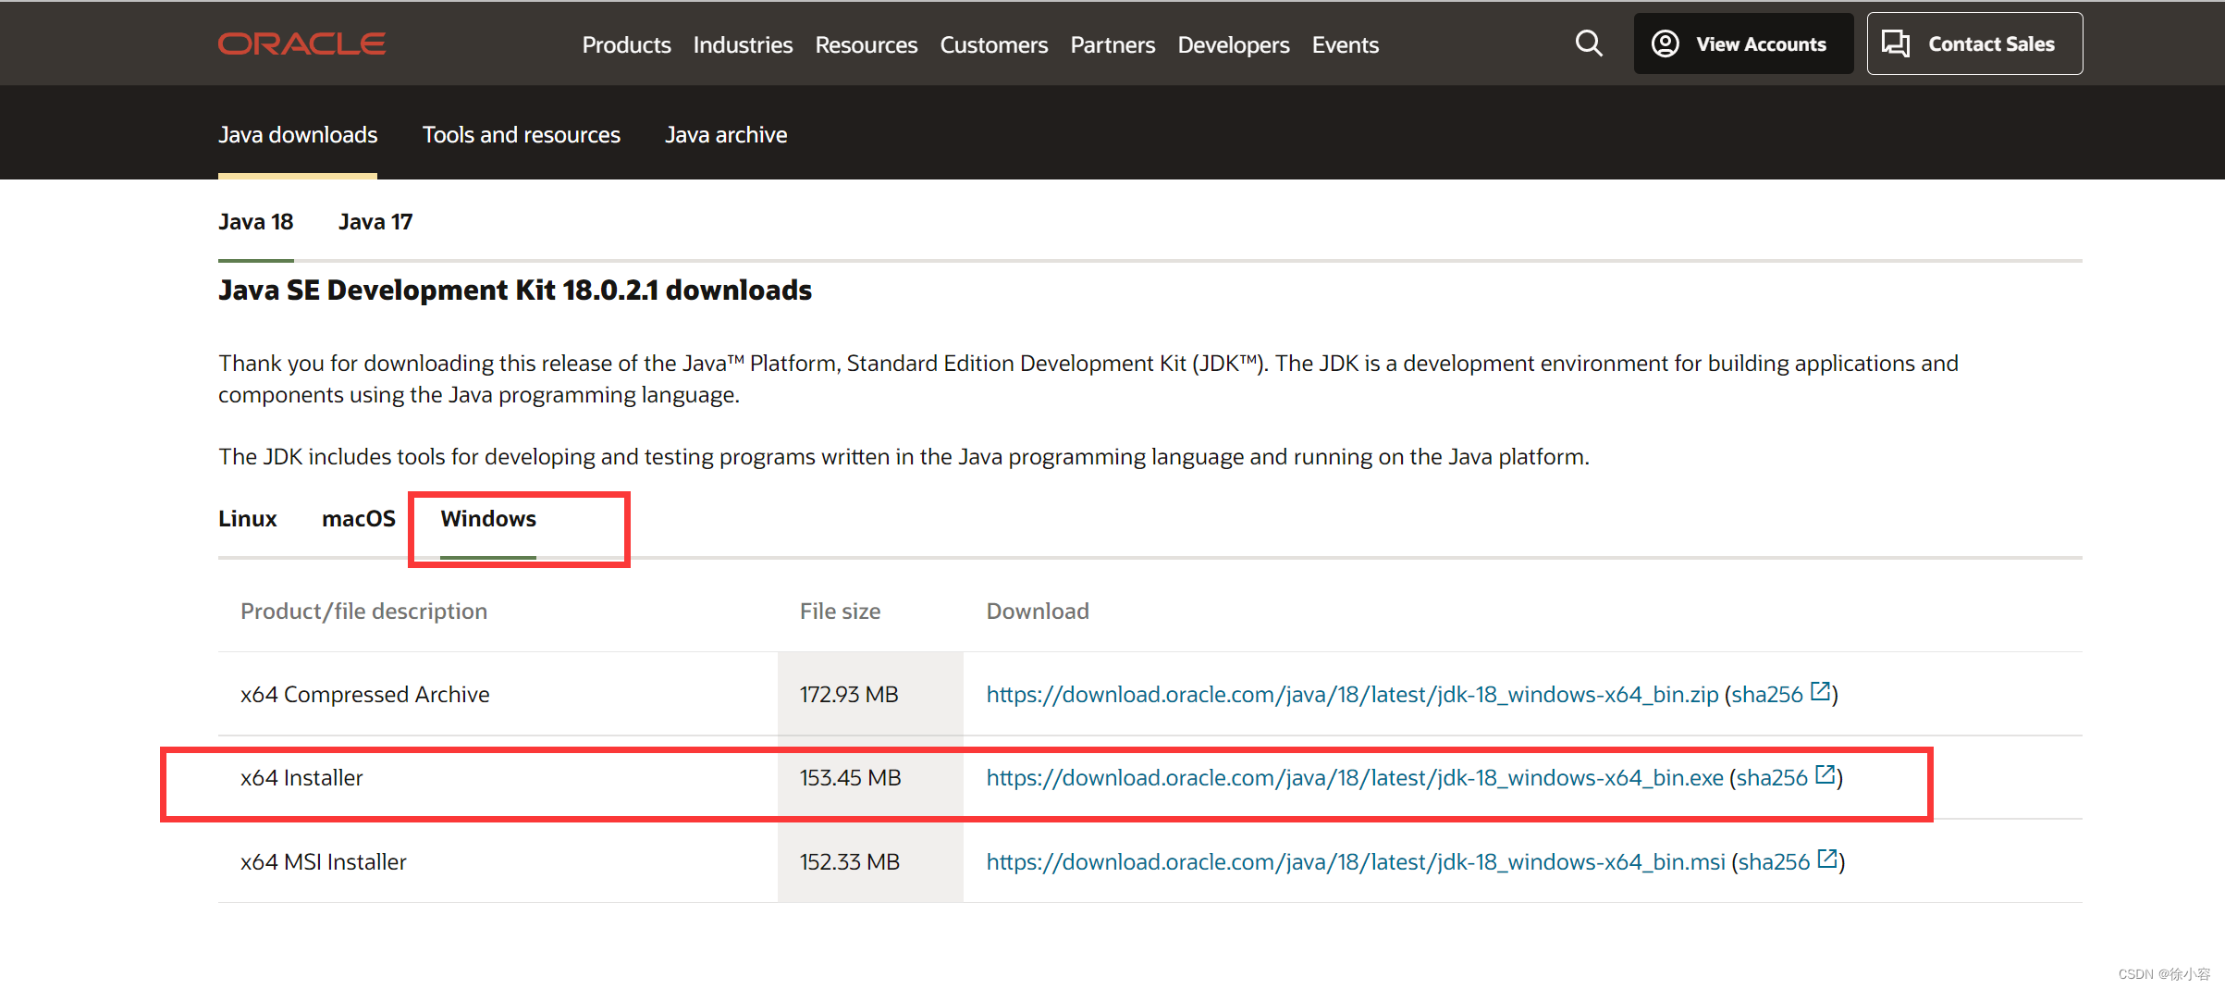Download the jdk-18 windows x64 zip link
The image size is (2225, 989).
coord(1352,695)
